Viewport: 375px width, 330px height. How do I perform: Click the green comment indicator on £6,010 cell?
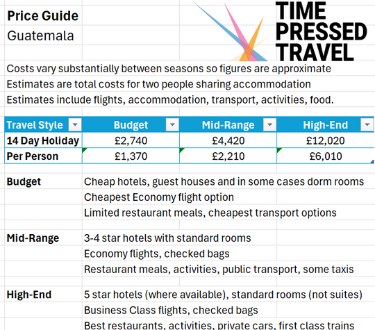click(x=279, y=150)
